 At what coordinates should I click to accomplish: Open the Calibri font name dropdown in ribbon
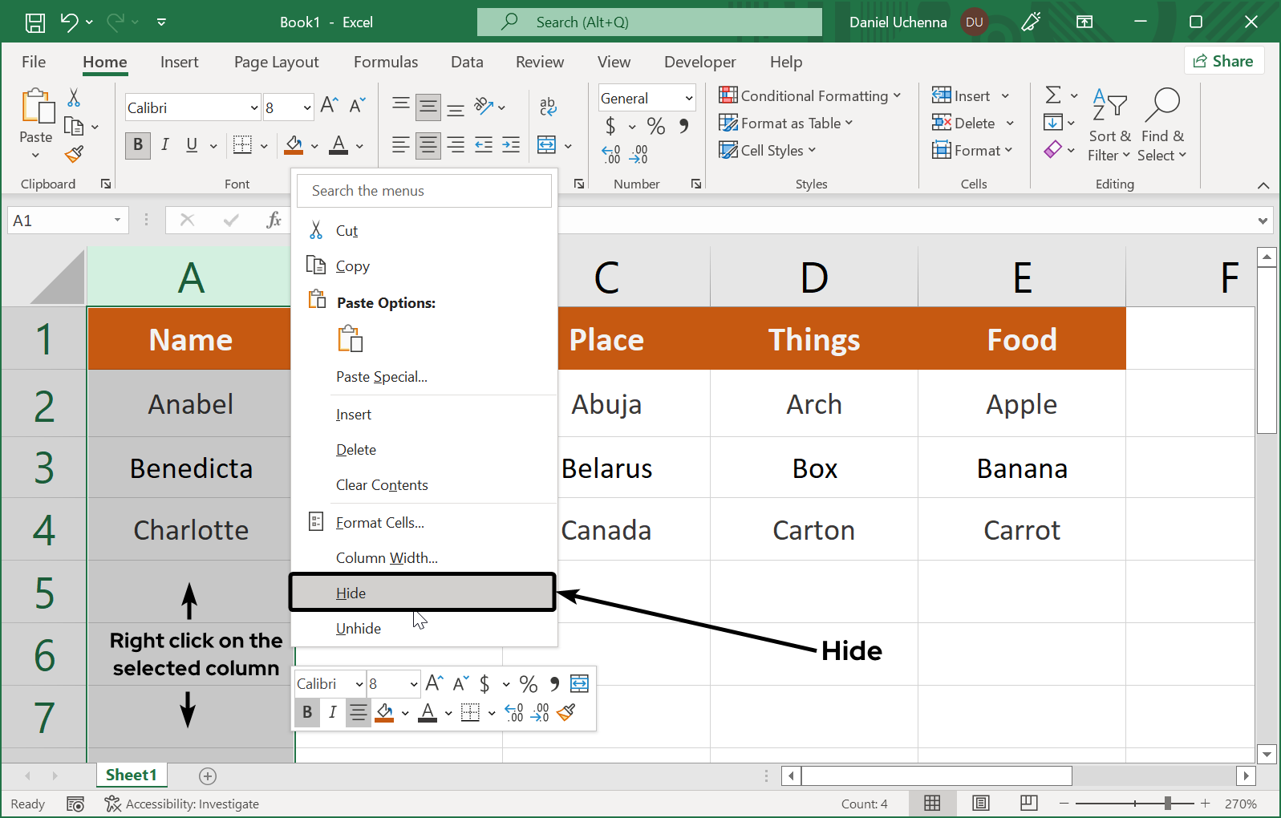254,107
